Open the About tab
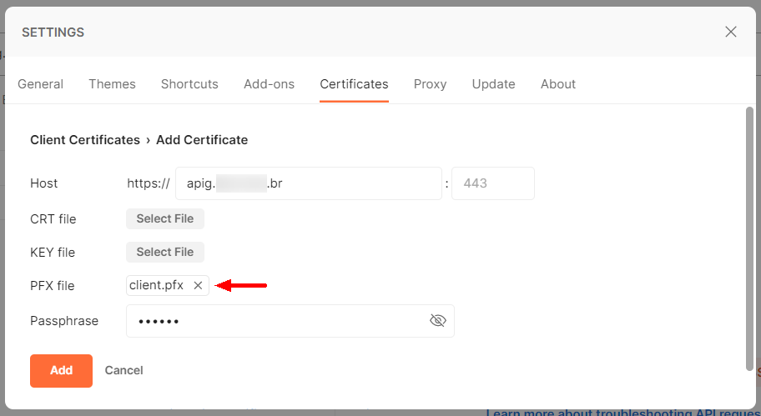The width and height of the screenshot is (761, 416). click(557, 84)
